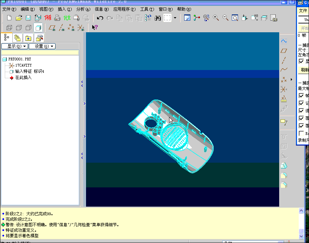Viewport: 309px width, 243px height.
Task: Switch to the Connections navigator tab
Action: [39, 38]
